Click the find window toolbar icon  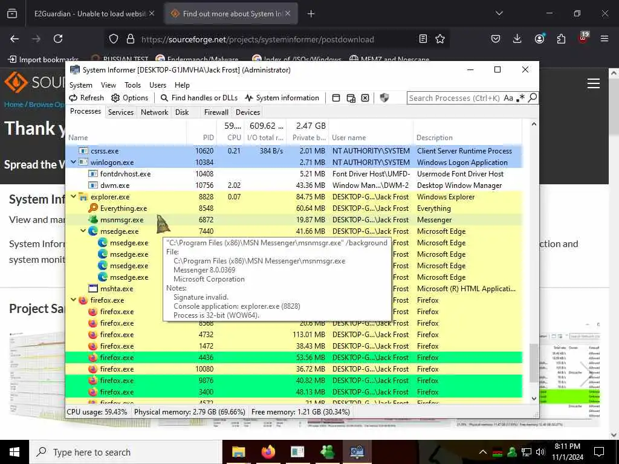(x=336, y=98)
